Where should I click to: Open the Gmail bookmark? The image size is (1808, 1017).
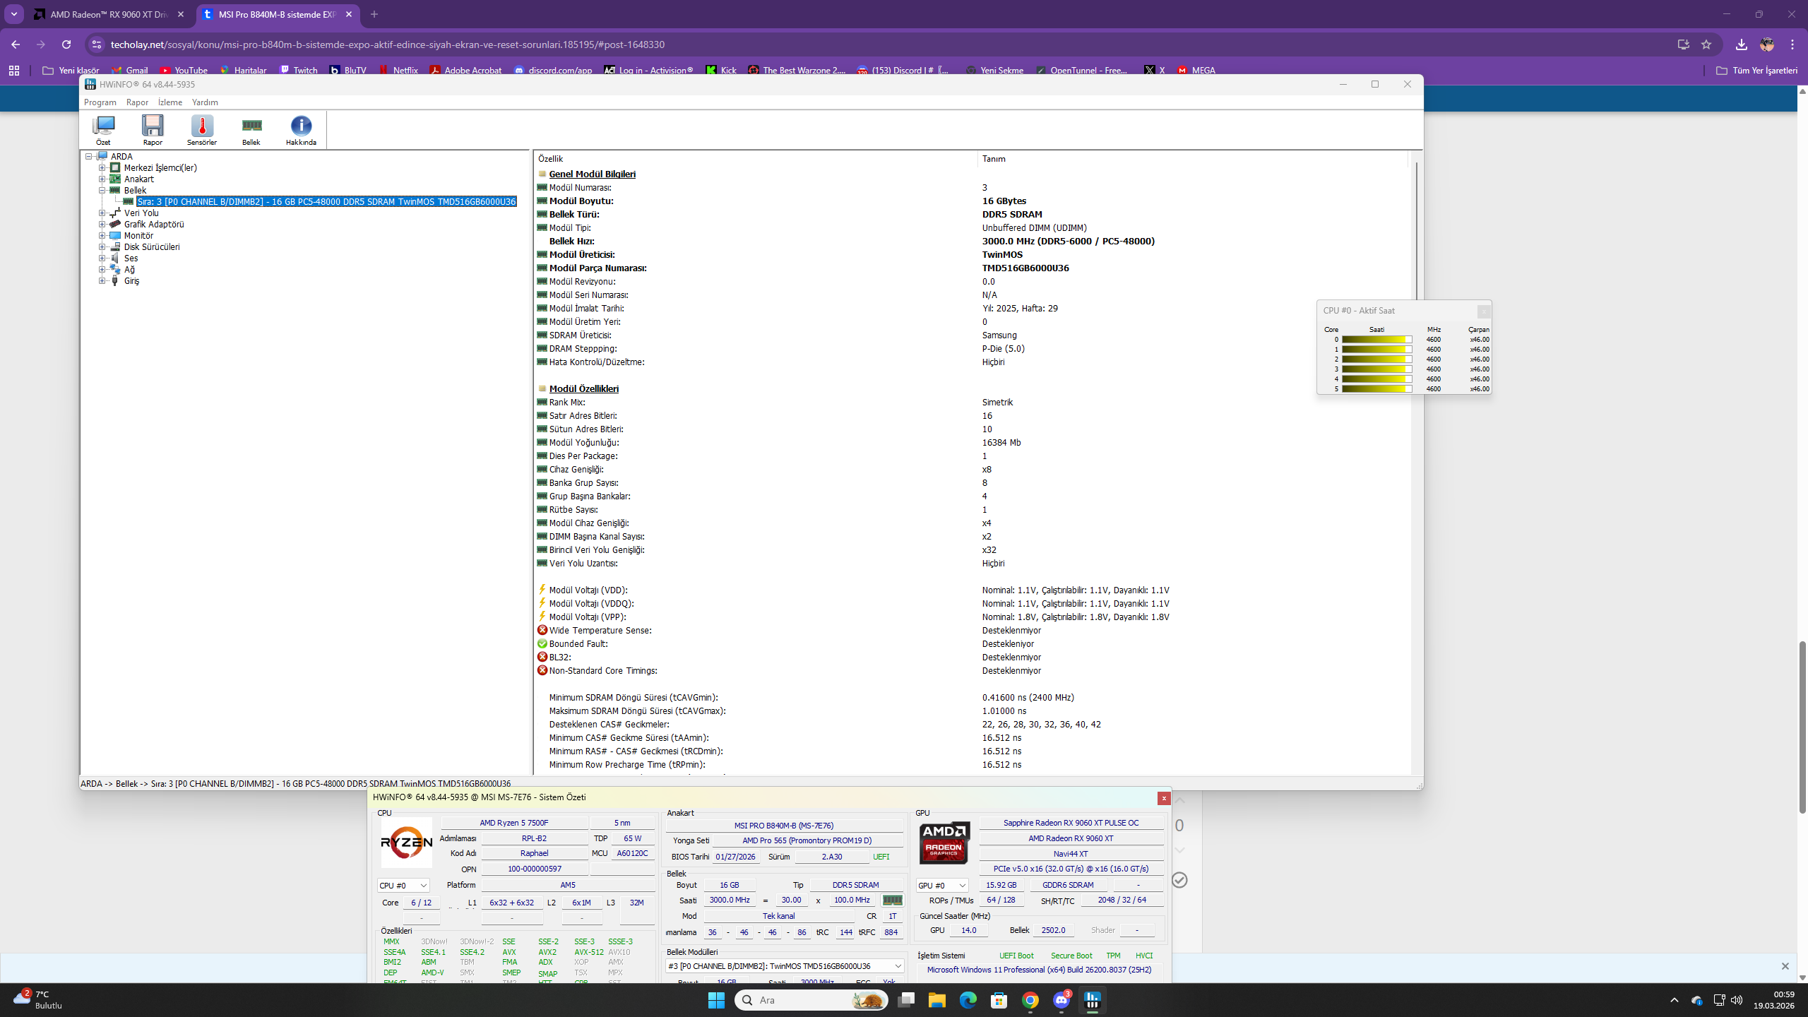click(131, 71)
